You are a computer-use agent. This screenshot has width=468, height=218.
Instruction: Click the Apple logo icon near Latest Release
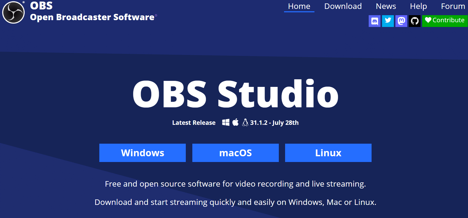[x=236, y=122]
